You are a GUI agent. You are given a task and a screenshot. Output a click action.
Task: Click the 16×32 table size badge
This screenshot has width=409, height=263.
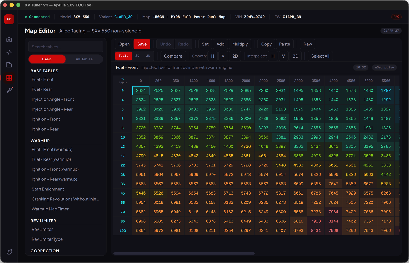tap(361, 67)
